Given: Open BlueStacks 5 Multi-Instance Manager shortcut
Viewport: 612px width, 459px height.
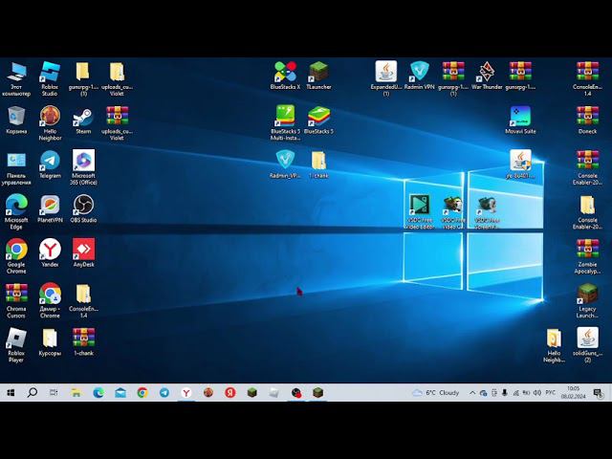Looking at the screenshot, I should click(285, 123).
